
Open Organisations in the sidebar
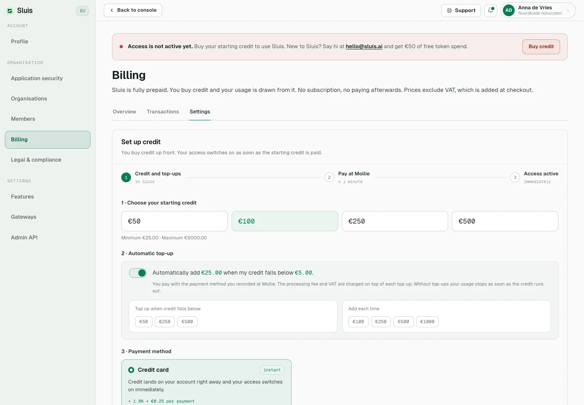coord(47,99)
